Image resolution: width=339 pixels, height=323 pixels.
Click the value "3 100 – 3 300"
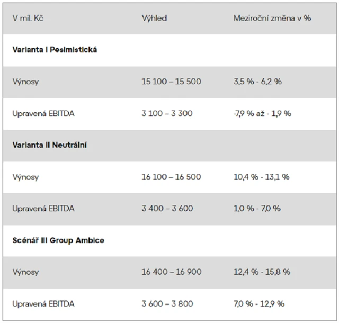pyautogui.click(x=167, y=113)
